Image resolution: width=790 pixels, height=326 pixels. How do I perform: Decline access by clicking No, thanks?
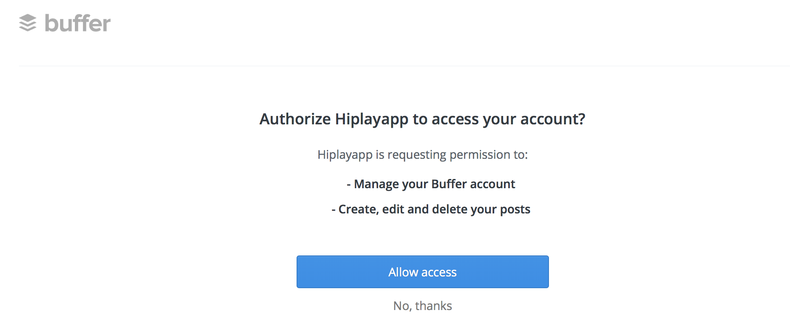coord(422,305)
